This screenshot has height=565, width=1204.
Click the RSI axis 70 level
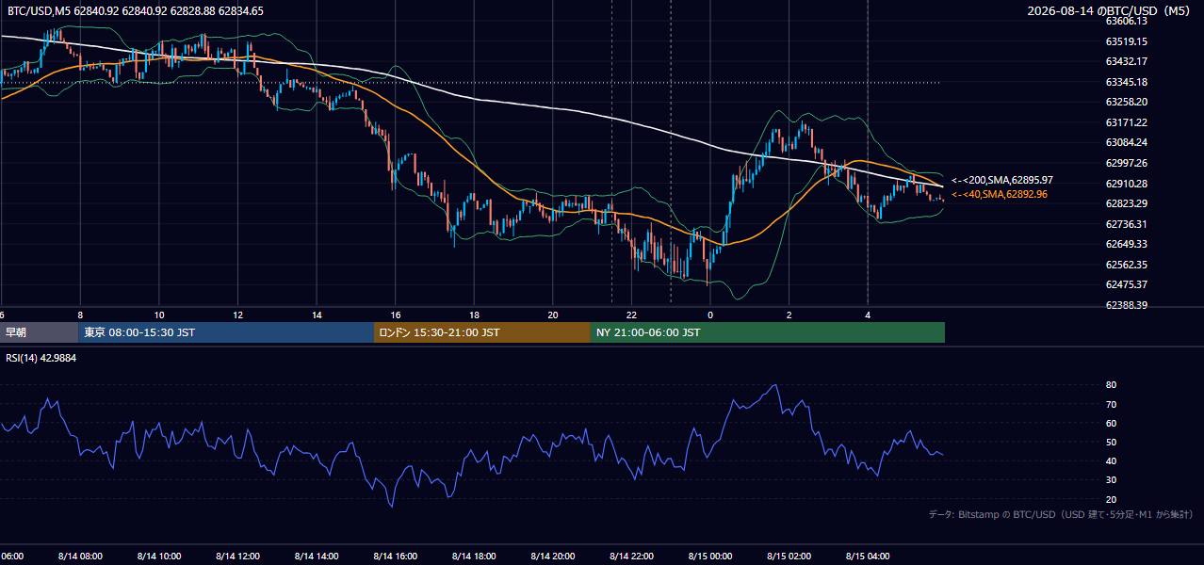1111,404
